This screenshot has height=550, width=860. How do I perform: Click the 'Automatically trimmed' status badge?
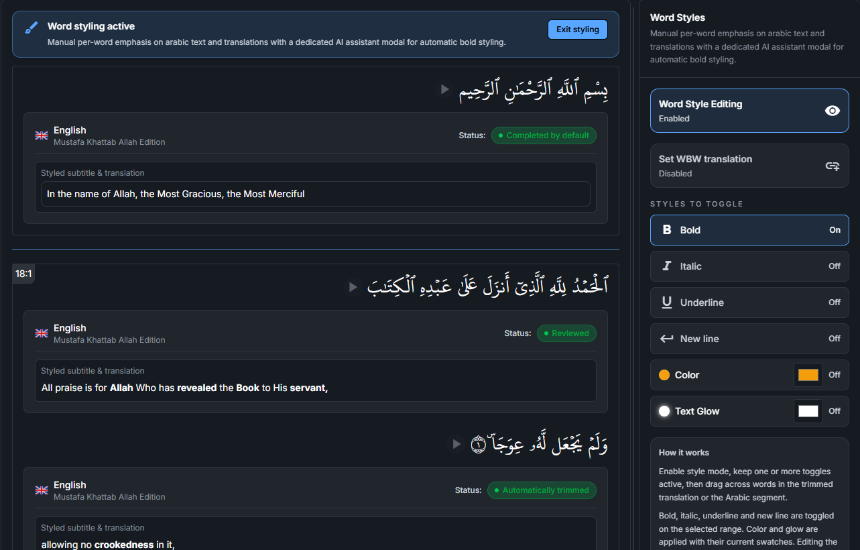(542, 490)
